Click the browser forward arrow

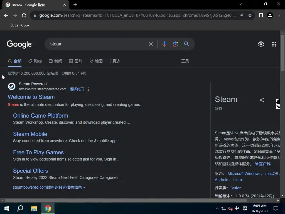tap(15, 16)
